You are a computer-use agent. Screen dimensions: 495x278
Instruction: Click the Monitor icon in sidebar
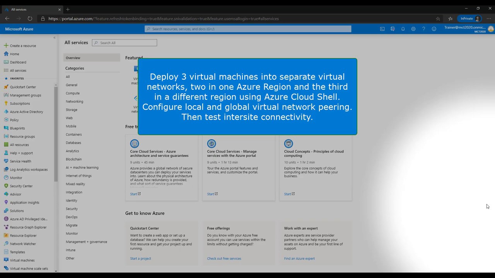click(x=6, y=178)
